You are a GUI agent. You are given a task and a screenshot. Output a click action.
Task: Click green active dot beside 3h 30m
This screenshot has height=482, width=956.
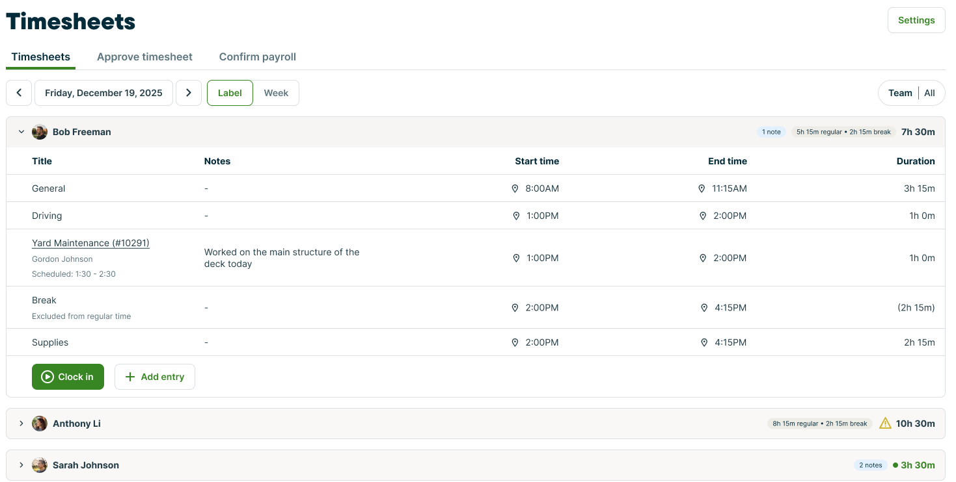[895, 465]
